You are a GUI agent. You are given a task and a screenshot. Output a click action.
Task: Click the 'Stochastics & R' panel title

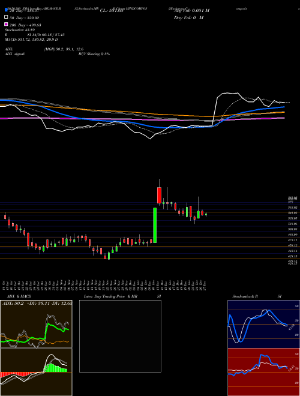coord(245,296)
